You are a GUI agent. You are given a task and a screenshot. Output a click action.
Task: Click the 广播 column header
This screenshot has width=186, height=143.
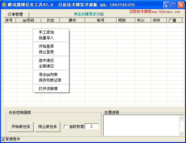coord(174,20)
